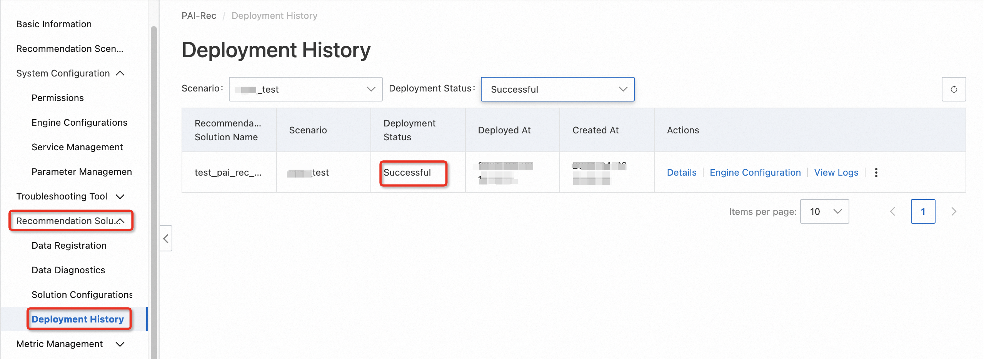Refresh the Deployment History list
The height and width of the screenshot is (359, 984).
(954, 89)
